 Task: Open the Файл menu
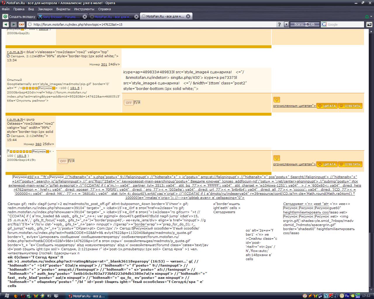[6, 9]
